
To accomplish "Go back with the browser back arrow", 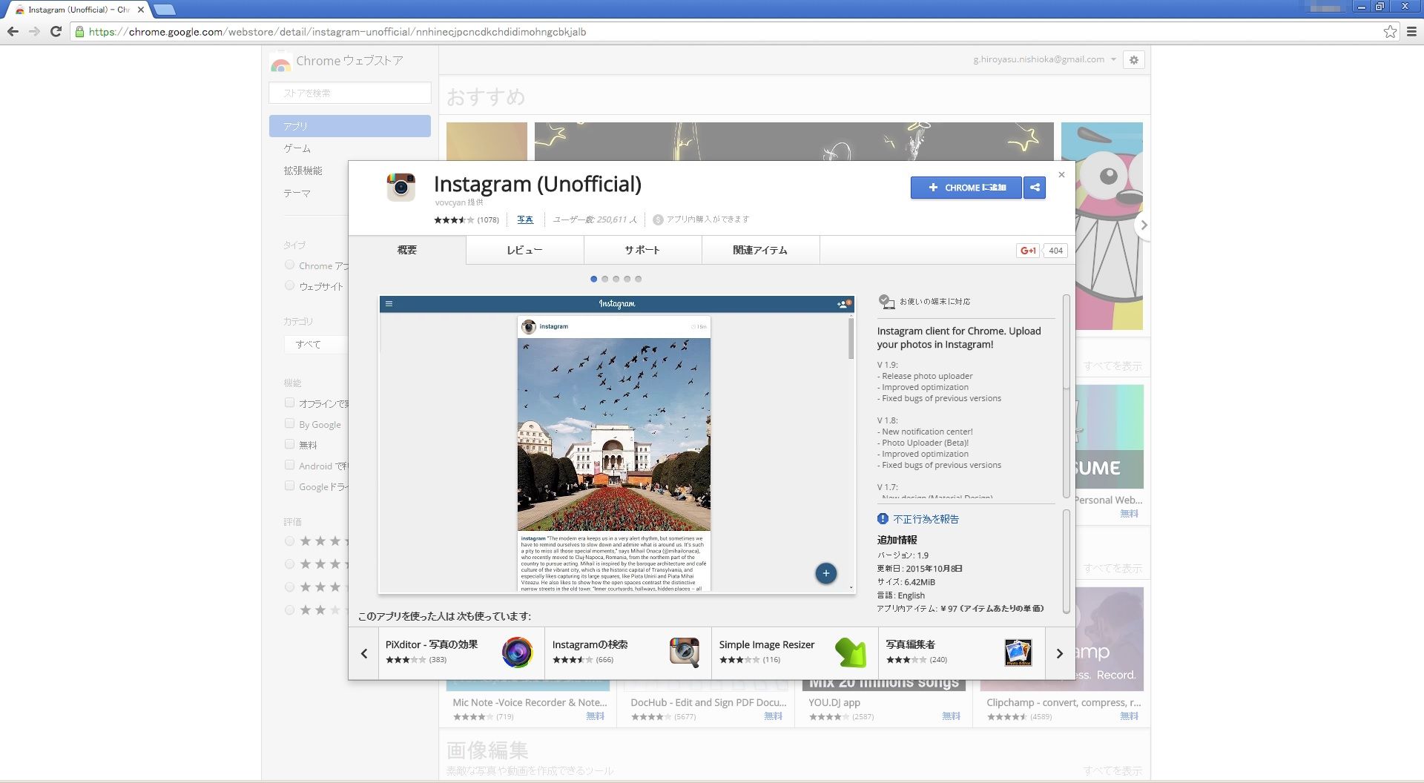I will (13, 32).
